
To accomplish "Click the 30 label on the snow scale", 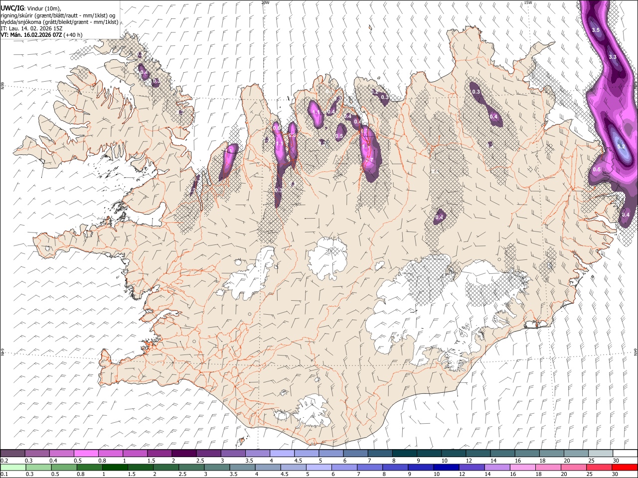I will click(x=616, y=461).
